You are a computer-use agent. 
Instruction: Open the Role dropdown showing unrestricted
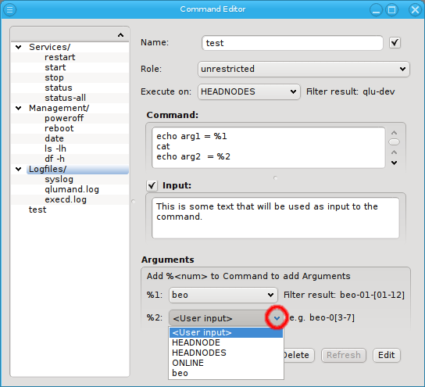[304, 69]
